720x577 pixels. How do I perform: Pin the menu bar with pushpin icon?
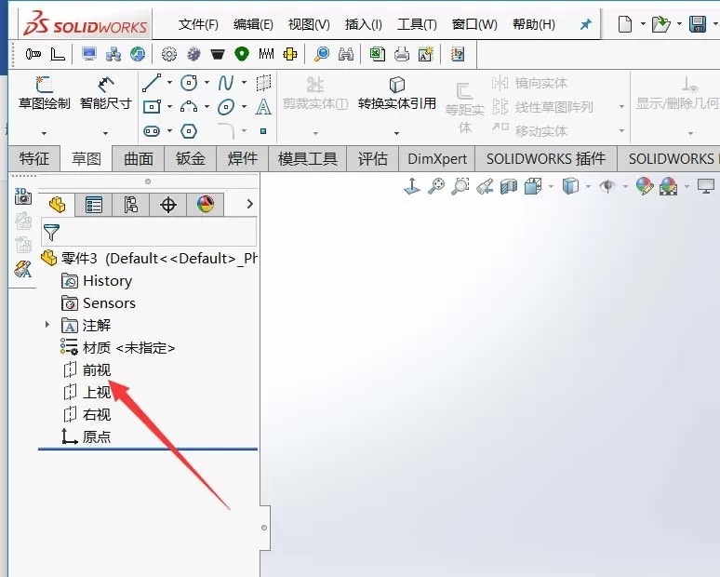[585, 24]
